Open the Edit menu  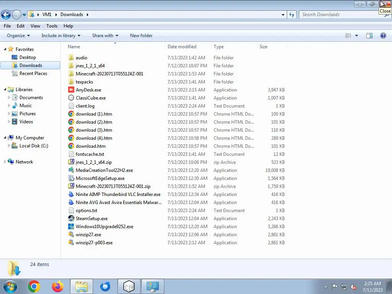[x=21, y=26]
